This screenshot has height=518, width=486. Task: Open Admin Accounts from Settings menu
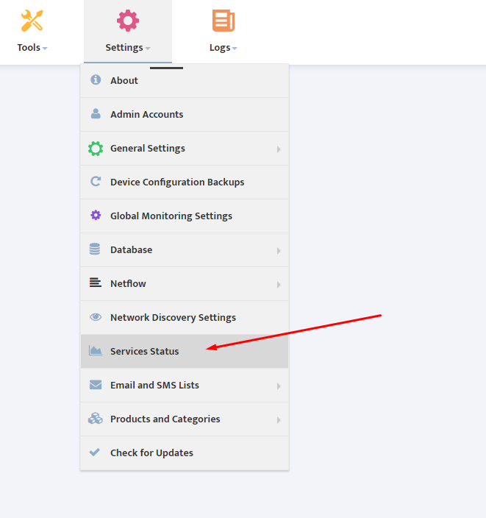pyautogui.click(x=185, y=114)
